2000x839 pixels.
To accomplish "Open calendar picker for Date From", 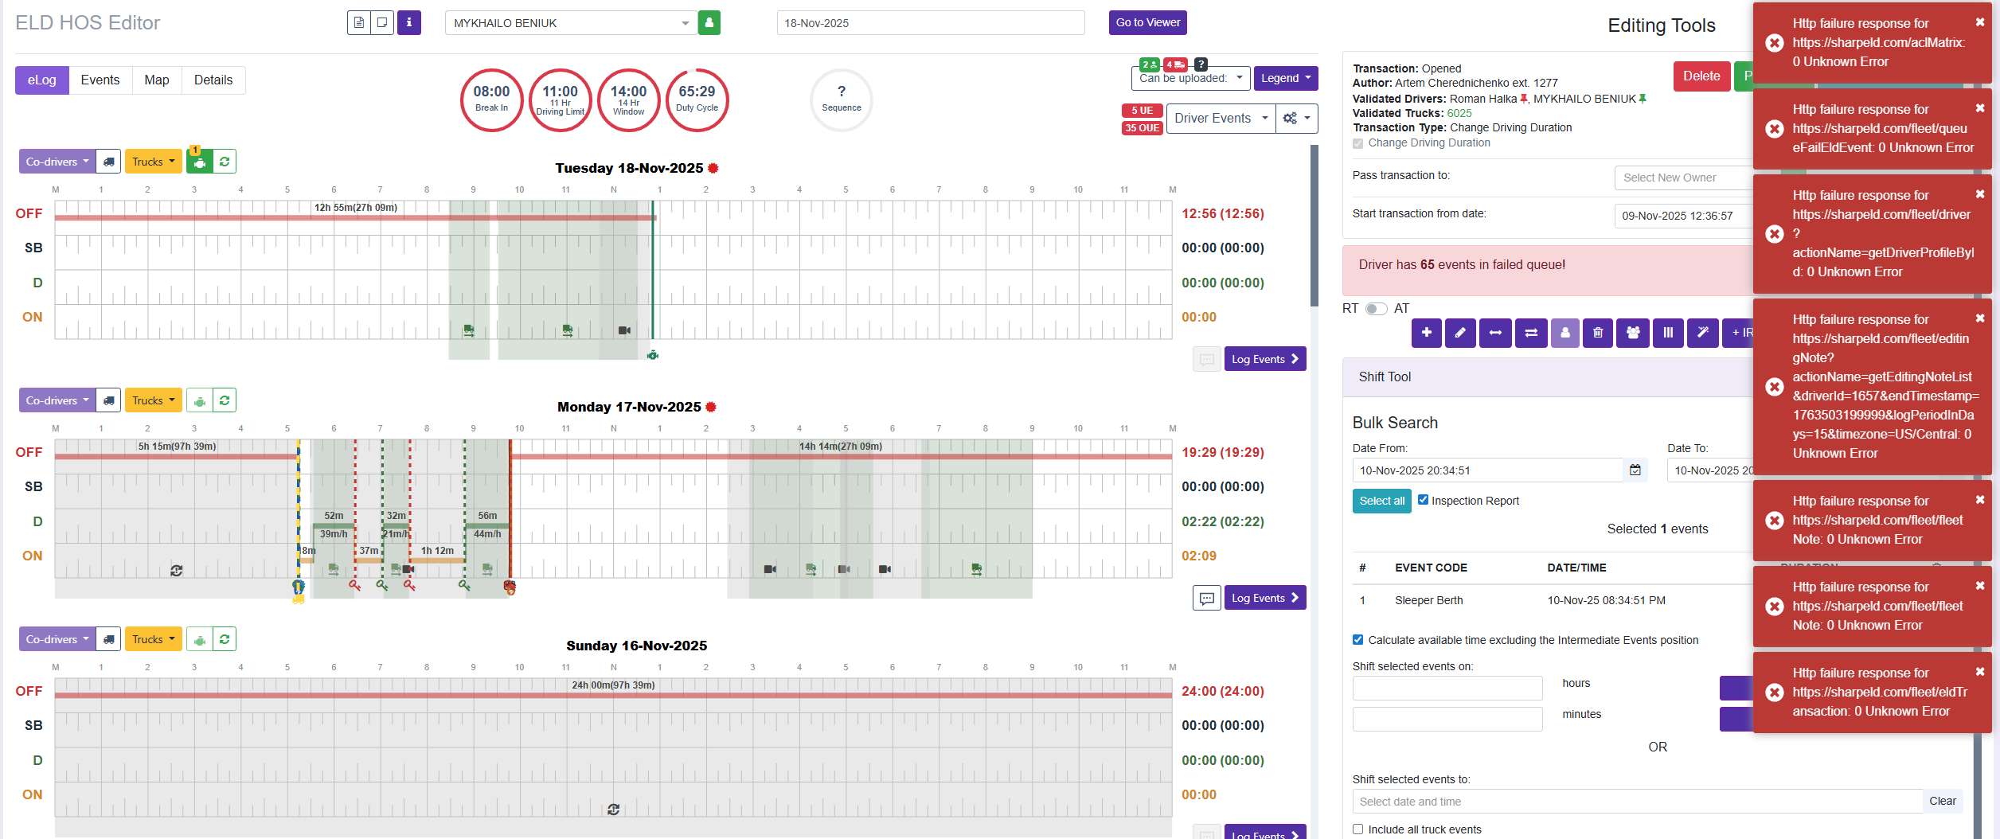I will [1635, 470].
